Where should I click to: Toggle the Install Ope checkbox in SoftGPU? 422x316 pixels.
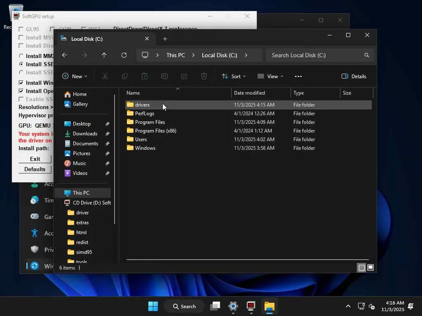21,91
